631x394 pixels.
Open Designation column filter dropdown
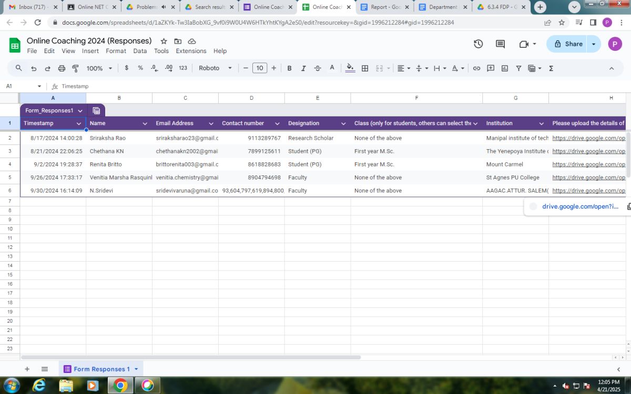(343, 123)
